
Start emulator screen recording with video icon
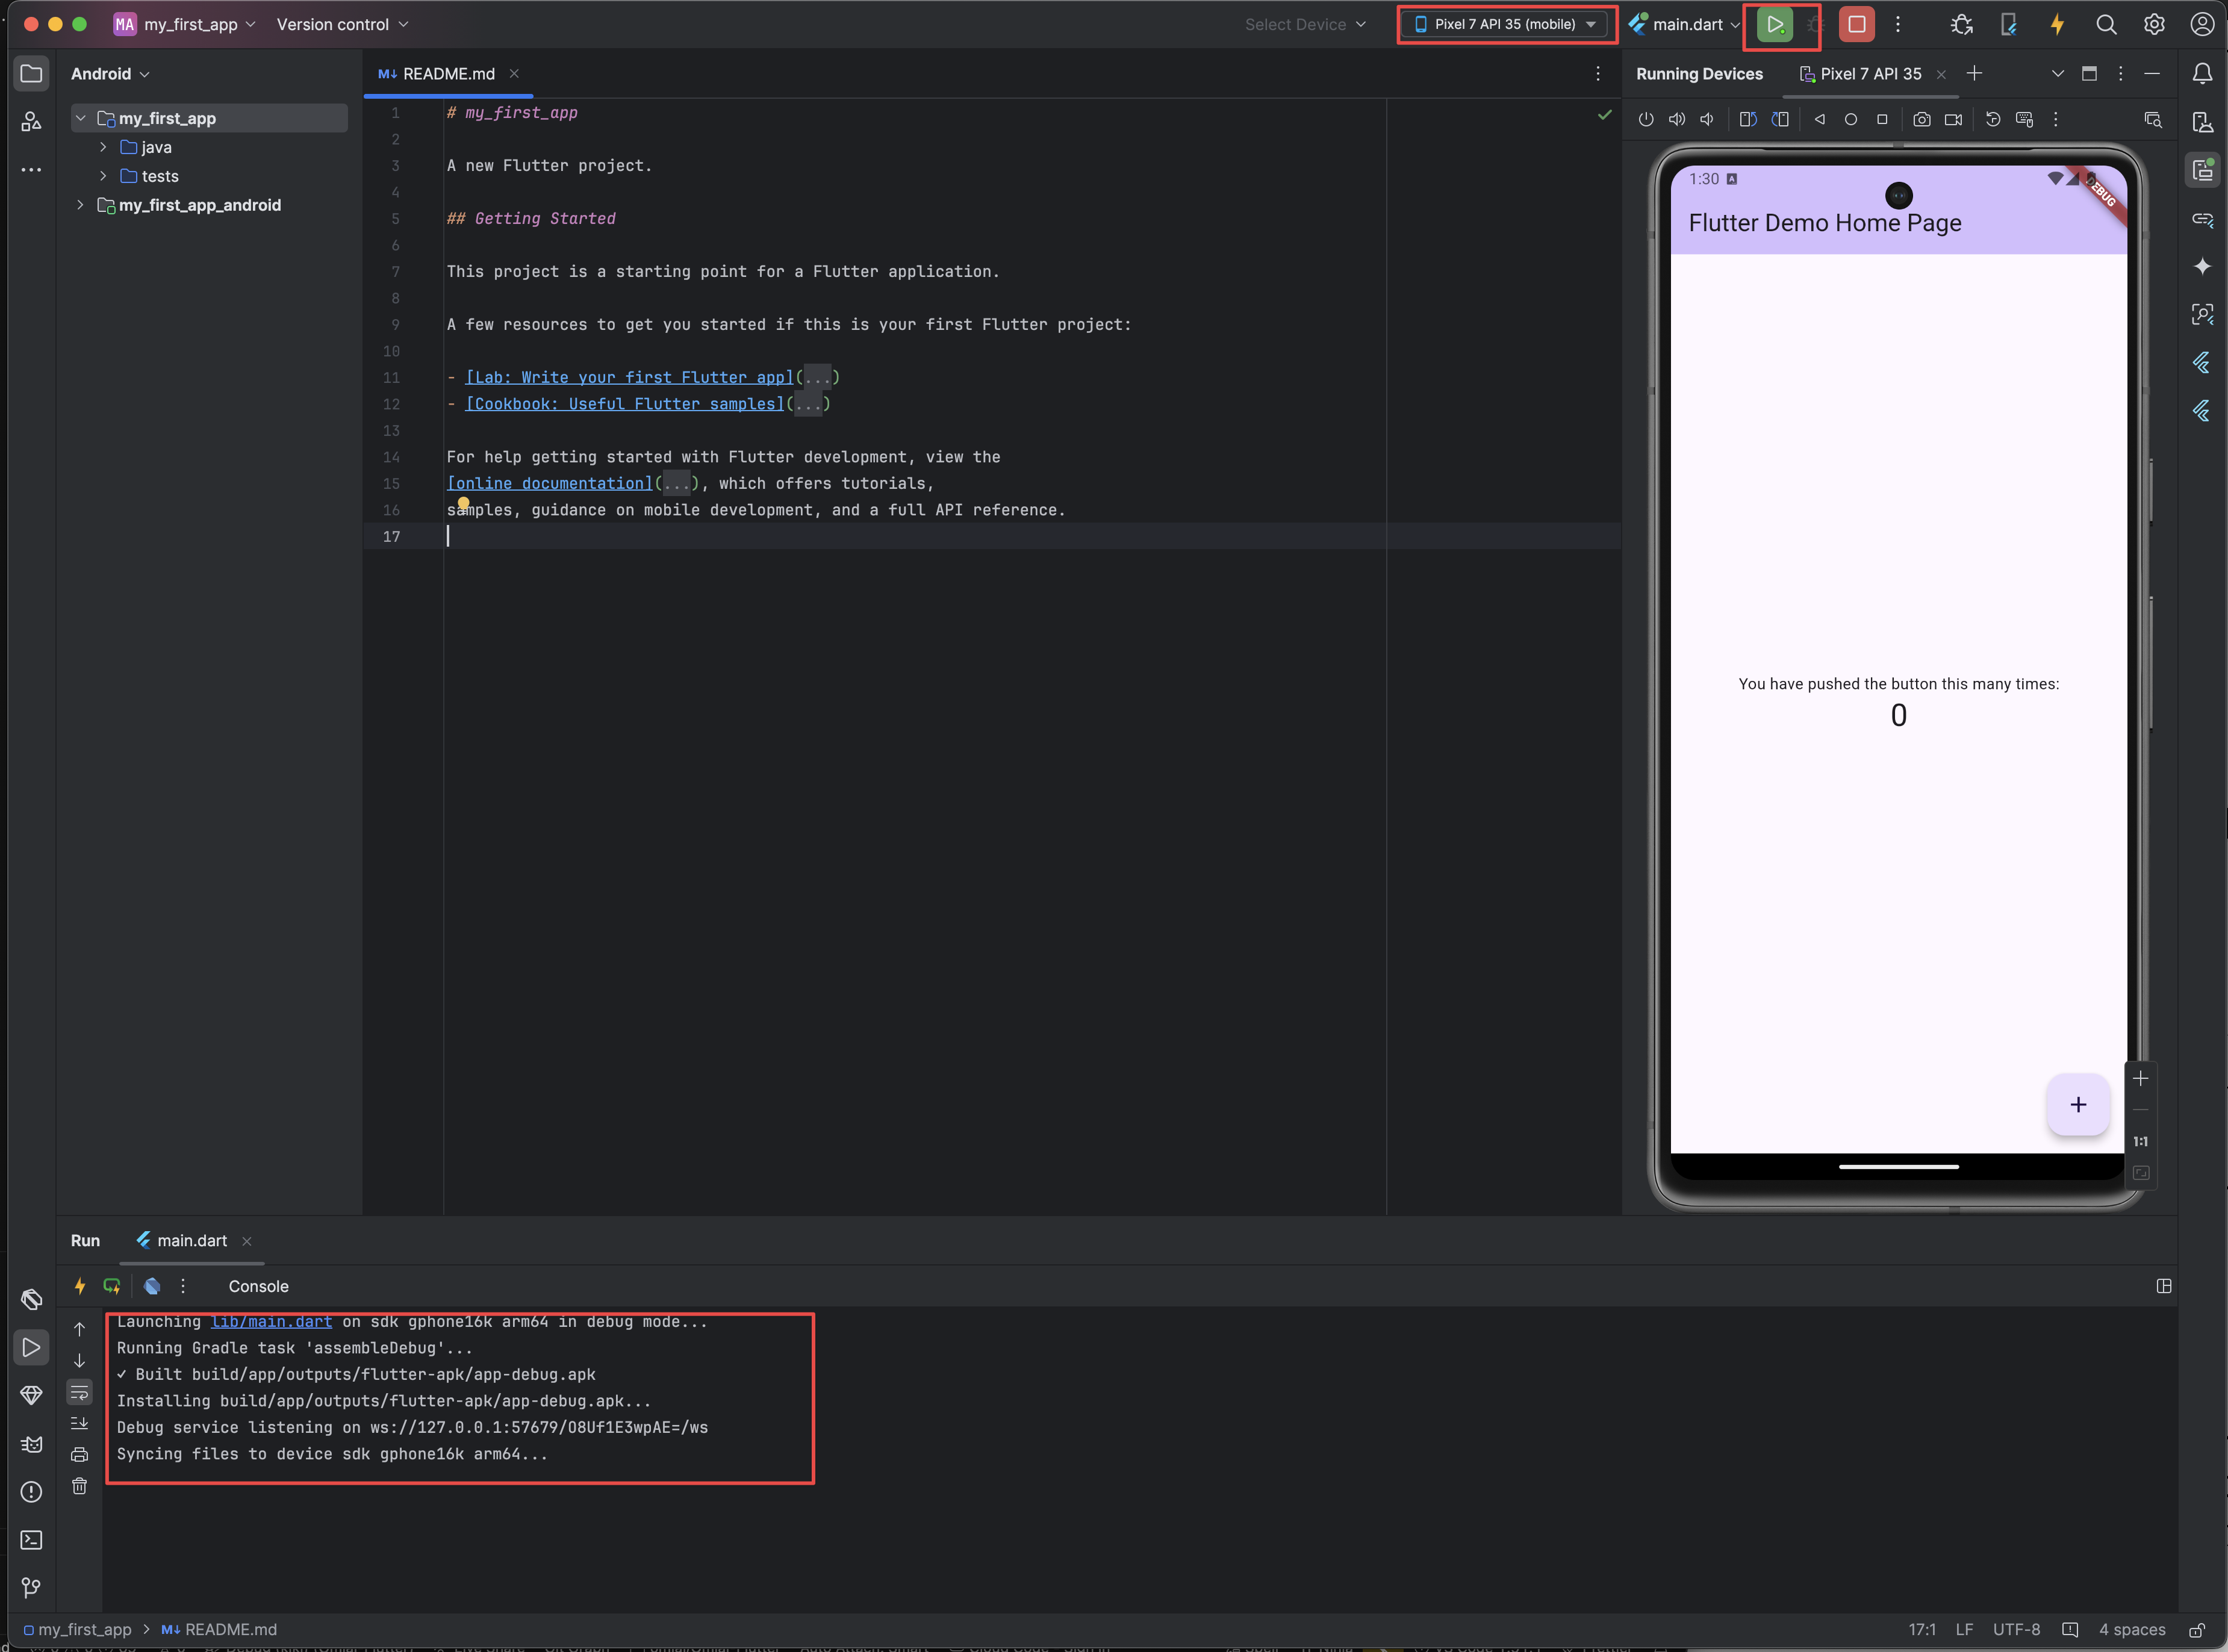point(1953,119)
